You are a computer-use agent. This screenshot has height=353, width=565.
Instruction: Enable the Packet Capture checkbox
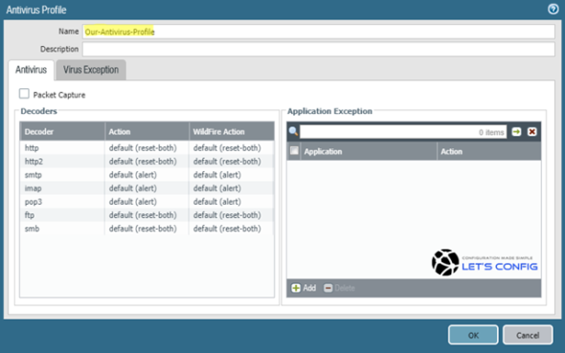(24, 94)
